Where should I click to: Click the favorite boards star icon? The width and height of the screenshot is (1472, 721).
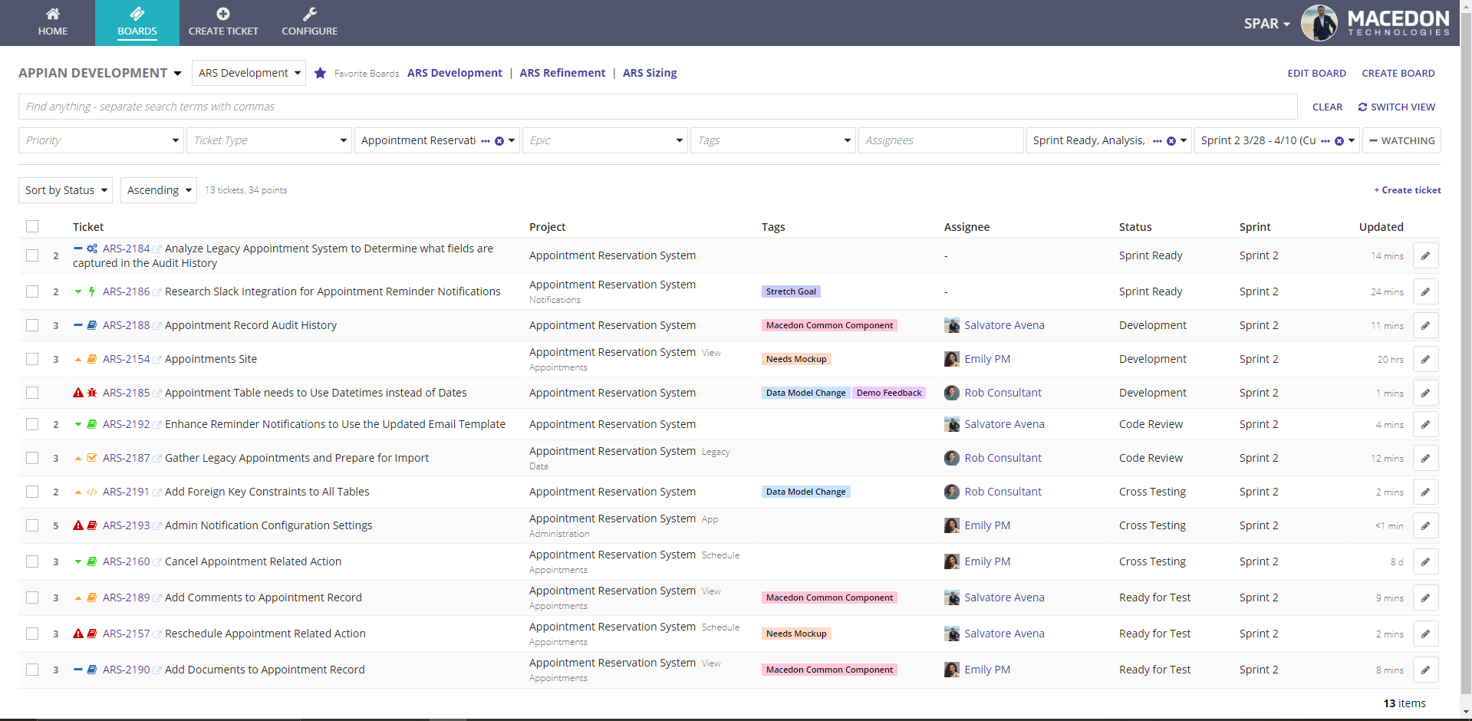[321, 73]
